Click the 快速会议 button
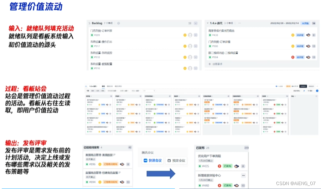 click(x=153, y=160)
